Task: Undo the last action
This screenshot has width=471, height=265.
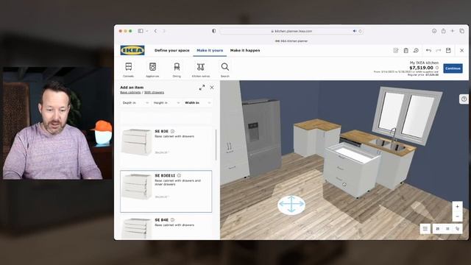Action: [x=428, y=51]
